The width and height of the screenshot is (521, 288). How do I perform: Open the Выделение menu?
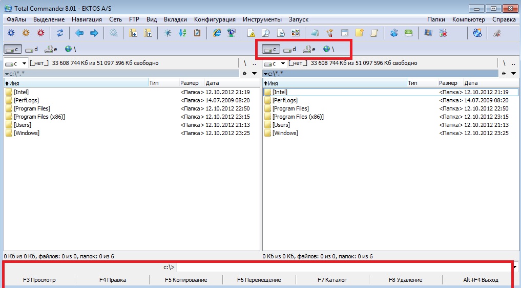49,19
